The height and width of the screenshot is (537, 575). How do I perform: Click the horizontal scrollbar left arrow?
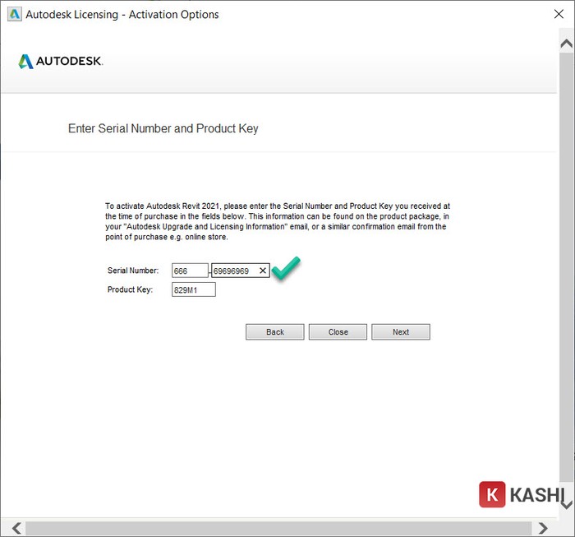point(14,527)
